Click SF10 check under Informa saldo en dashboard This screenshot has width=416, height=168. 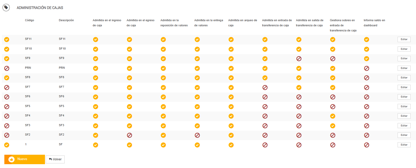pos(366,49)
